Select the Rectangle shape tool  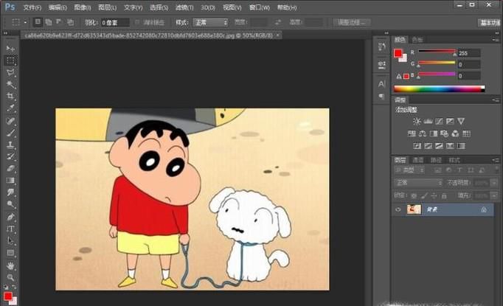(x=10, y=253)
